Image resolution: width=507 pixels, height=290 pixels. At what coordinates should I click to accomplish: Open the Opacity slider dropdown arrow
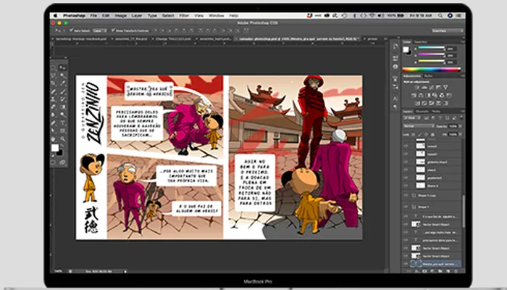pos(460,126)
